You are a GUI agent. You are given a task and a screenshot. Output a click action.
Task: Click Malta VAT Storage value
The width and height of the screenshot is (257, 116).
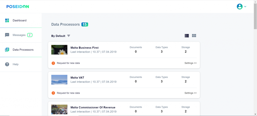coord(186,81)
